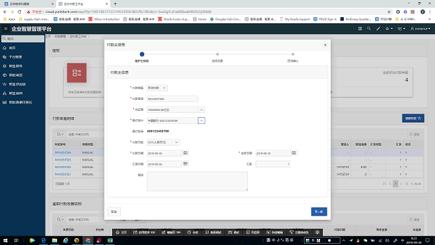Click the exchange rate number field

[273, 164]
